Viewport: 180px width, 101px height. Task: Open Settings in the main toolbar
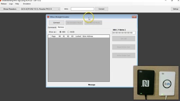[x=175, y=9]
